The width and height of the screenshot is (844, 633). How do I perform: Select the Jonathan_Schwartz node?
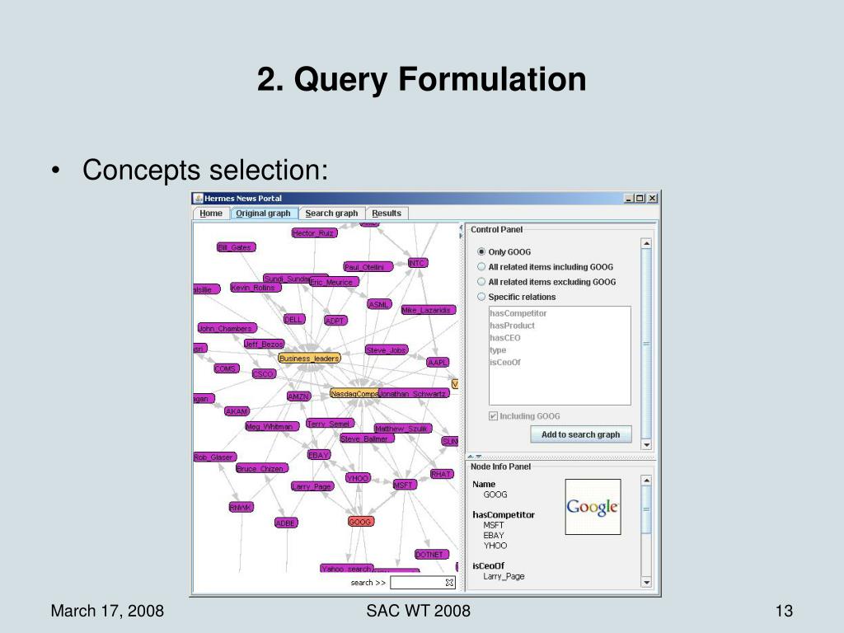[x=414, y=393]
